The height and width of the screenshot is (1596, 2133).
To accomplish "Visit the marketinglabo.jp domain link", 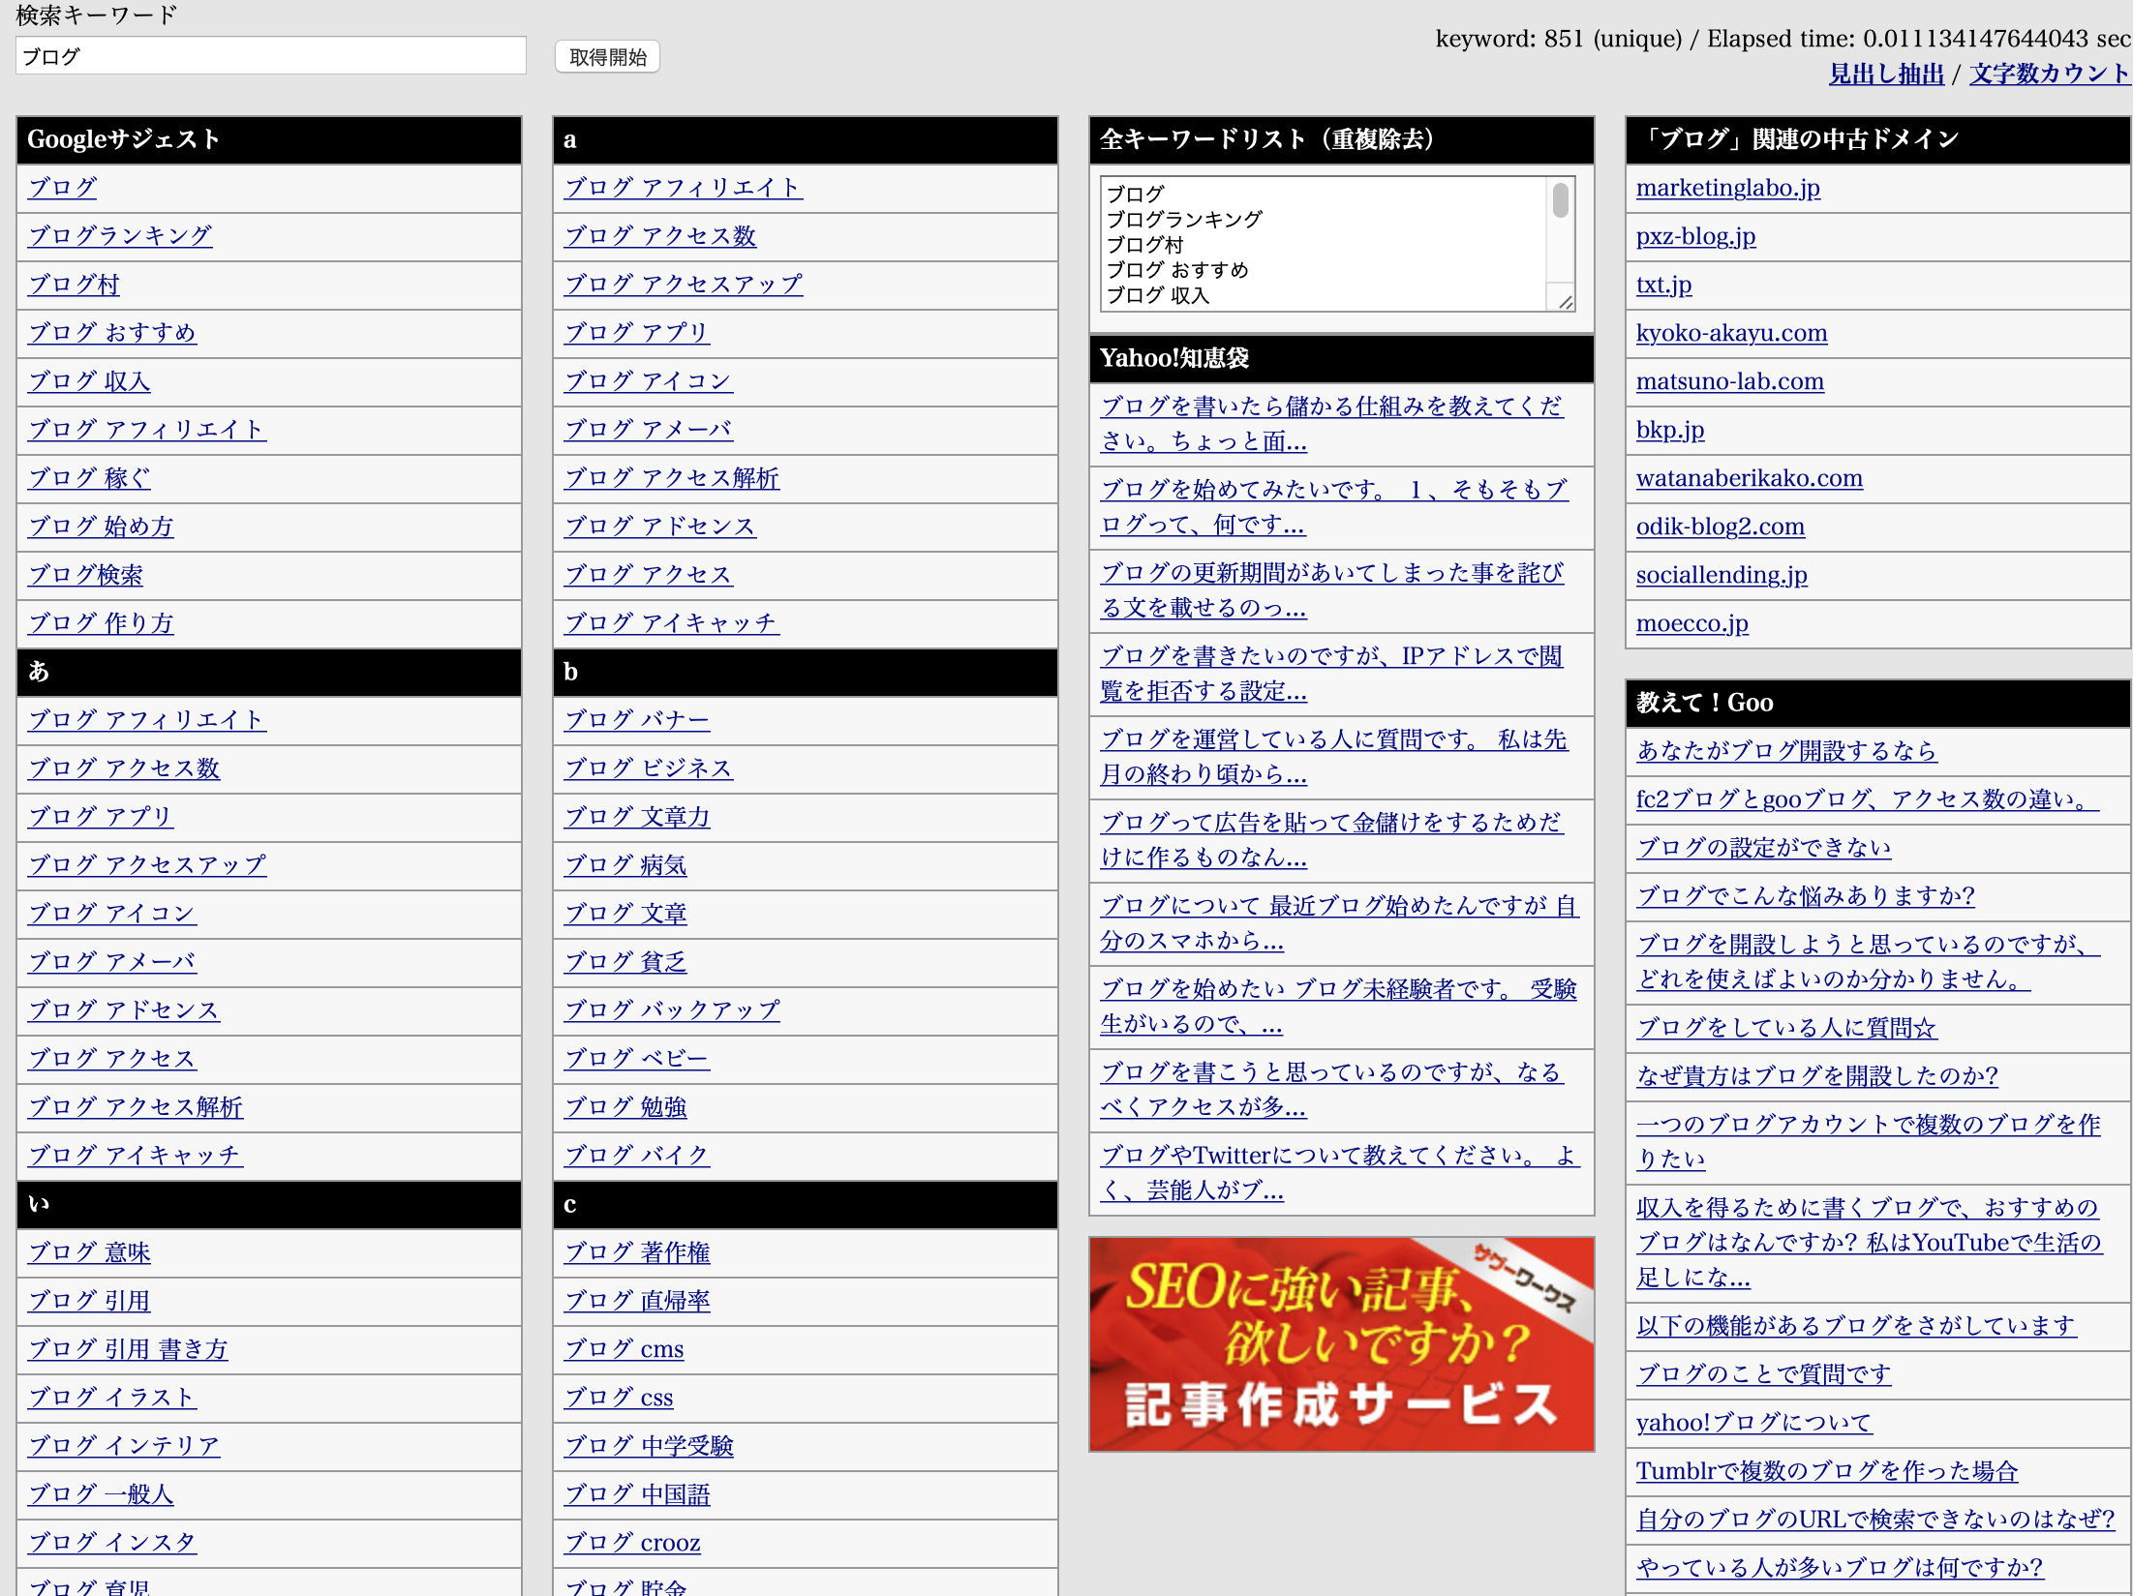I will click(x=1728, y=188).
